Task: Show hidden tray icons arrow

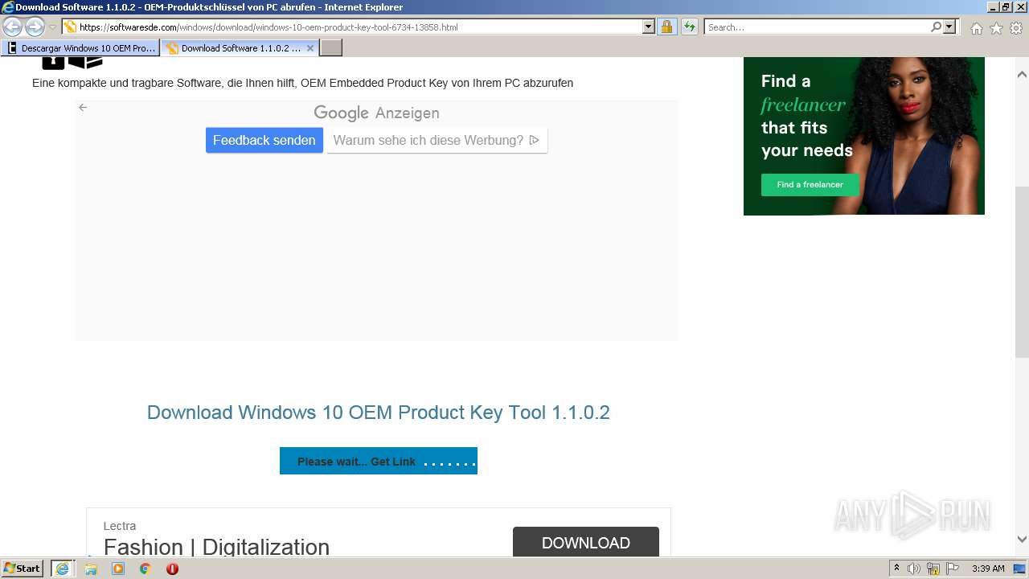Action: tap(896, 569)
